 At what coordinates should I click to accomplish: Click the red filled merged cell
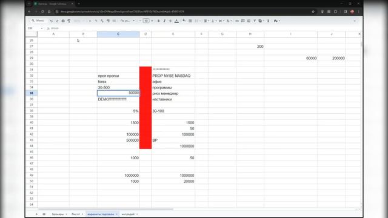click(x=145, y=108)
